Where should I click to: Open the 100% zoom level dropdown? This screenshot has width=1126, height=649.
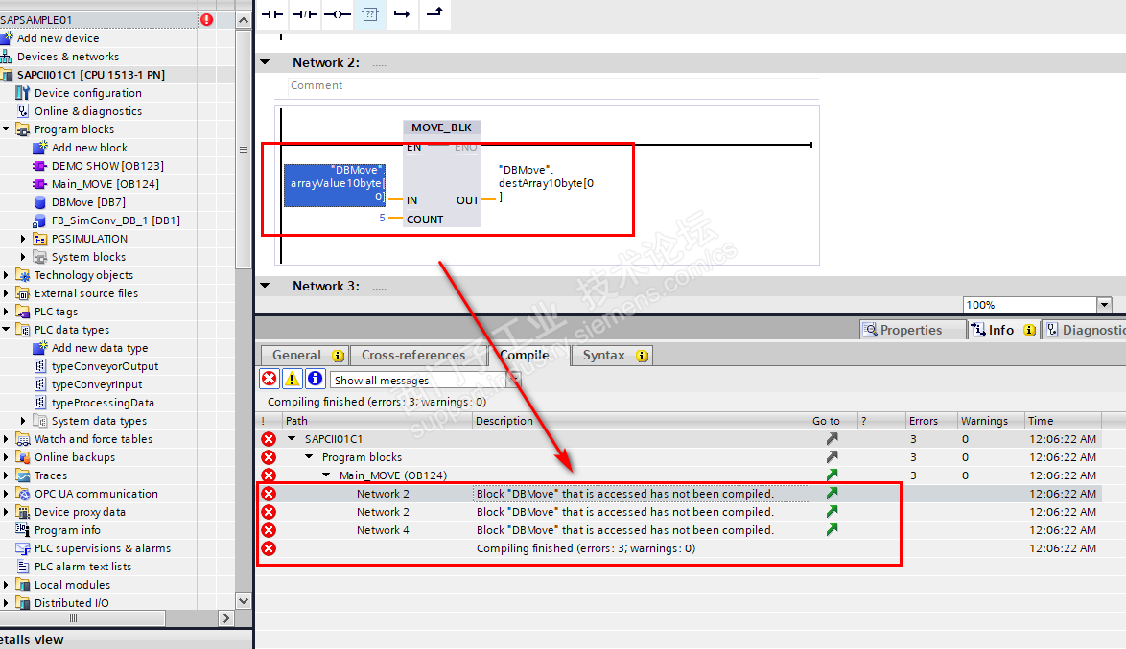click(x=1105, y=305)
